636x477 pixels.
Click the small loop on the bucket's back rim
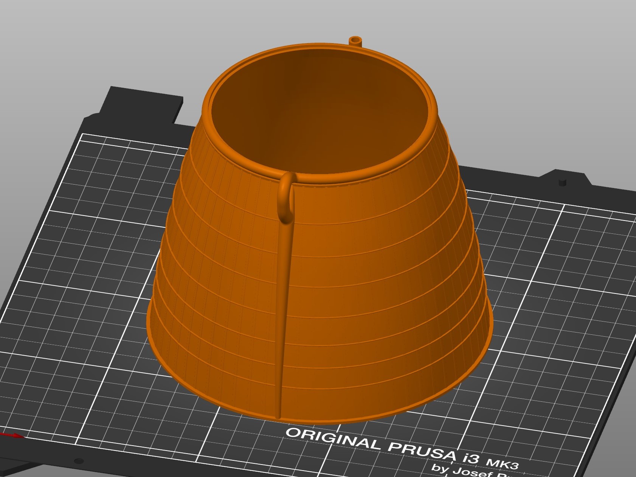click(x=355, y=41)
